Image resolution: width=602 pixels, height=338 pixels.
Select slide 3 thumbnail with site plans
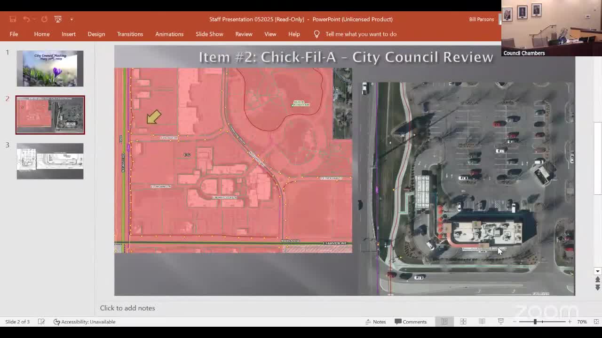tap(50, 161)
